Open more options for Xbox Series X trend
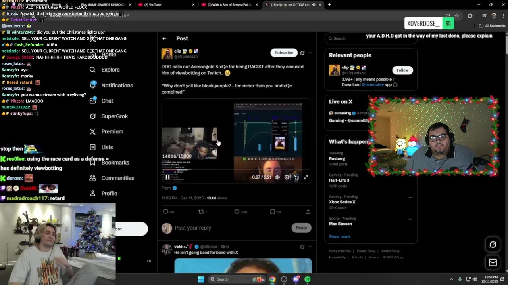508x285 pixels. [410, 197]
